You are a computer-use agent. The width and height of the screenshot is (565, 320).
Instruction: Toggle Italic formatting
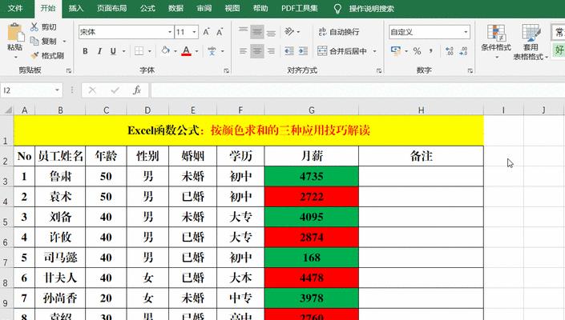[99, 51]
